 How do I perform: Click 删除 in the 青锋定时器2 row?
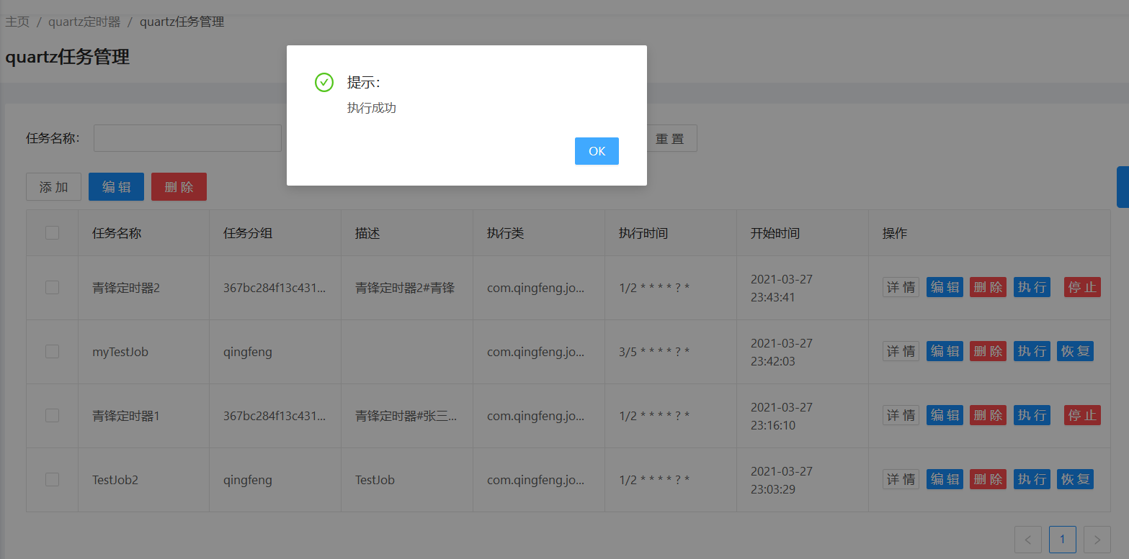[988, 287]
